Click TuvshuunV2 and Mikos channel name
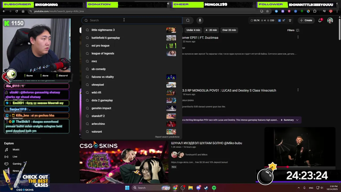 click(196, 155)
